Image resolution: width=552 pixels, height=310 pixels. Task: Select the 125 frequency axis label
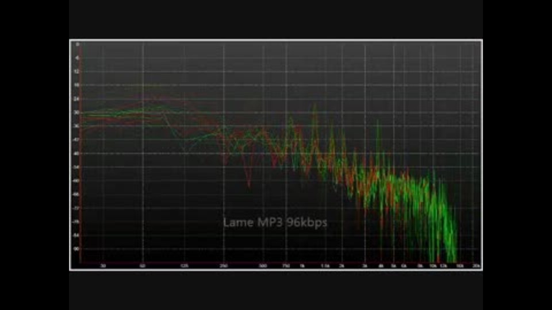coord(184,266)
